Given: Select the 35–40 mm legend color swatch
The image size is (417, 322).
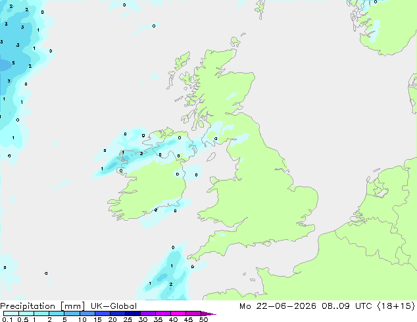Looking at the screenshot, I should click(x=162, y=313).
